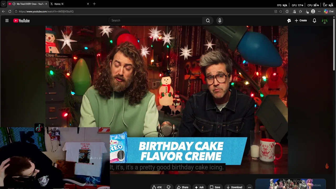Screen dimensions: 336x189
Task: Open the YouTube account avatar menu
Action: coord(325,21)
